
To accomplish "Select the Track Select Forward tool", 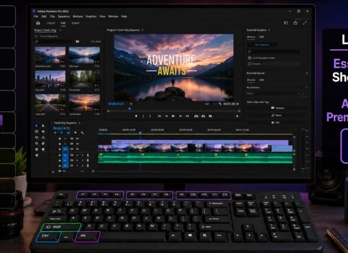I will [x=43, y=126].
